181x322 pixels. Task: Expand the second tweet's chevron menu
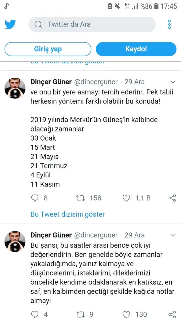click(173, 235)
